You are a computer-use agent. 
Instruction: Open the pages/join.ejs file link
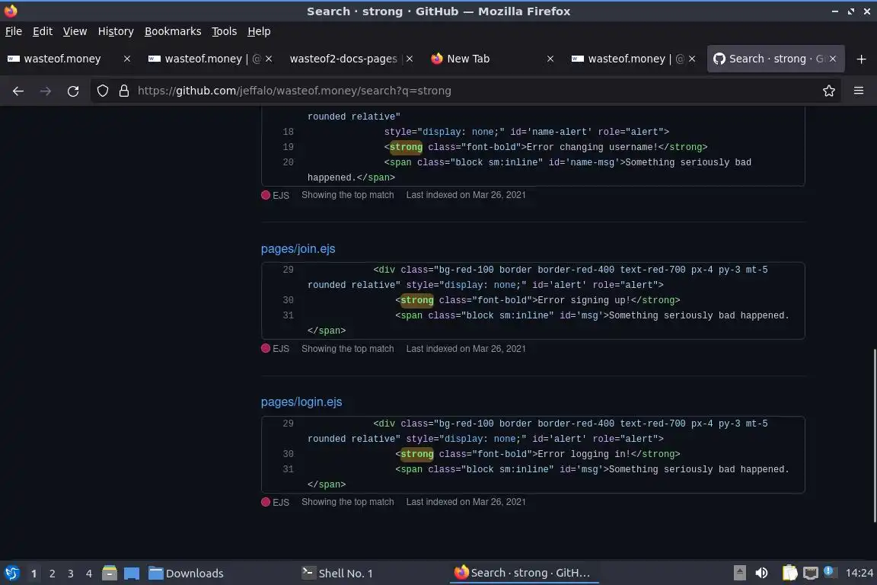(x=298, y=248)
